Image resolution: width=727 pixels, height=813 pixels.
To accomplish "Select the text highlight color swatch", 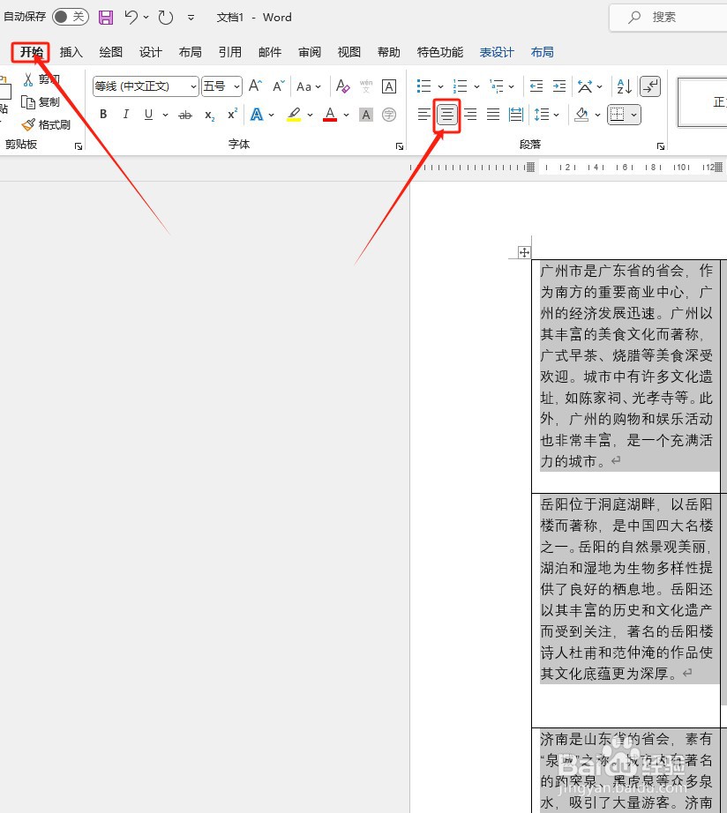I will click(293, 115).
